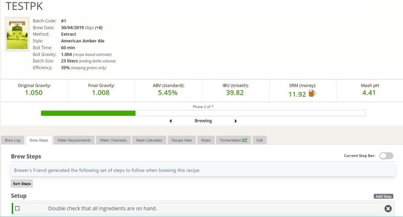
Task: Click the ABV value 5.45%
Action: (x=167, y=93)
